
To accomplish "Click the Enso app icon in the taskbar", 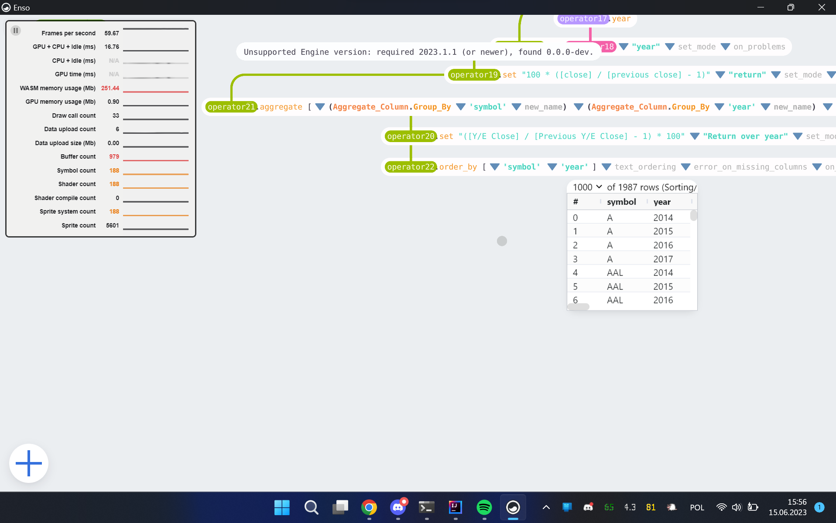I will click(x=513, y=507).
